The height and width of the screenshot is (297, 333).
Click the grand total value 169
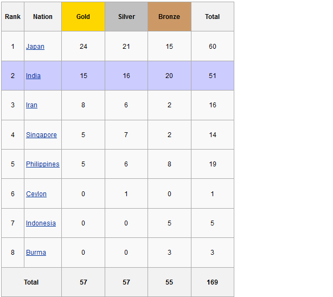[x=213, y=282]
